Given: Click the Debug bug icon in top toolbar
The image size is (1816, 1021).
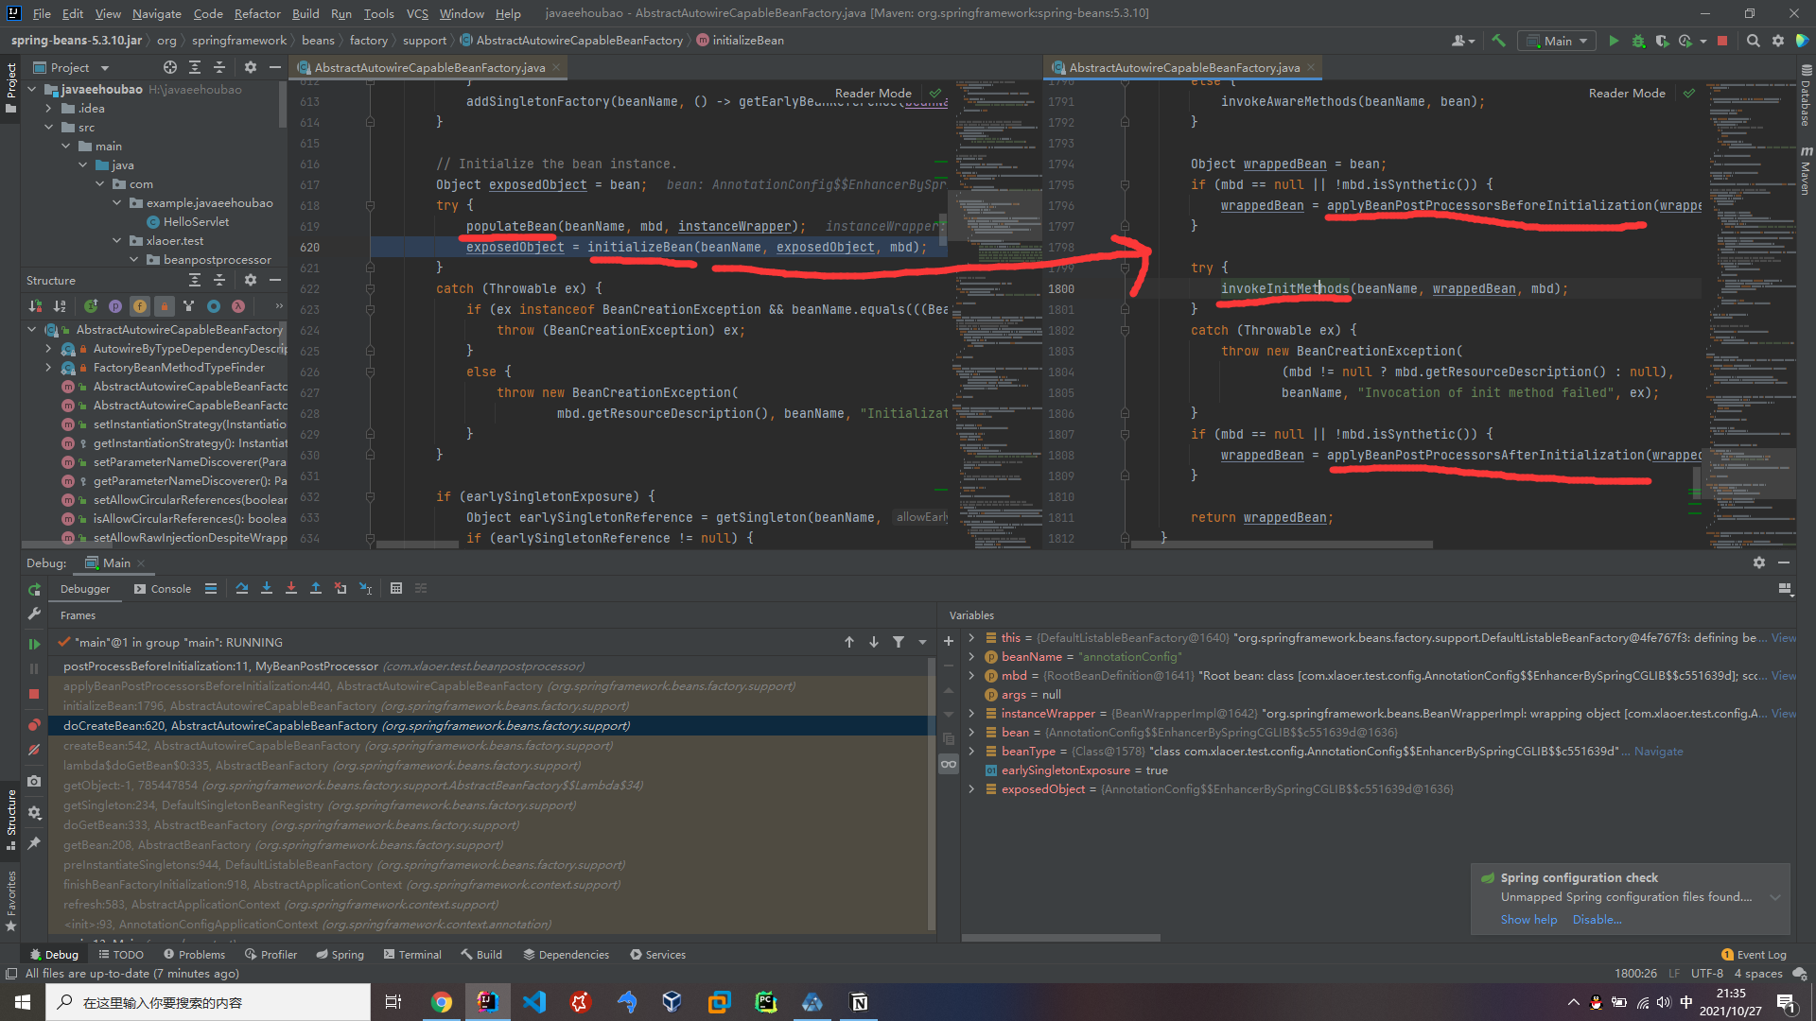Looking at the screenshot, I should coord(1638,41).
